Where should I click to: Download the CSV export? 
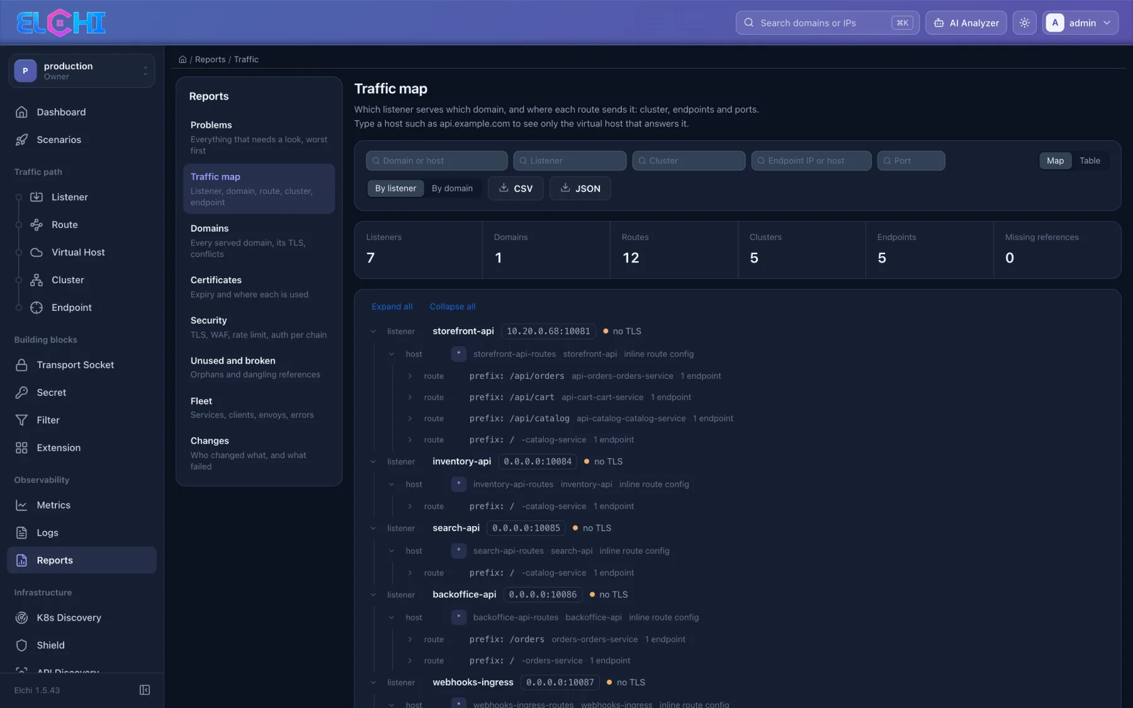coord(516,188)
